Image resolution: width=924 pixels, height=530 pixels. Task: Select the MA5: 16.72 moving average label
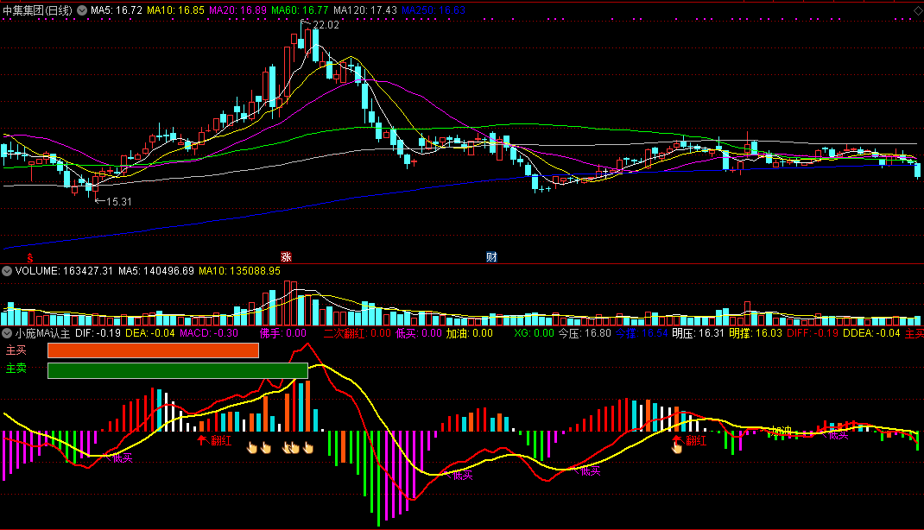tap(116, 10)
